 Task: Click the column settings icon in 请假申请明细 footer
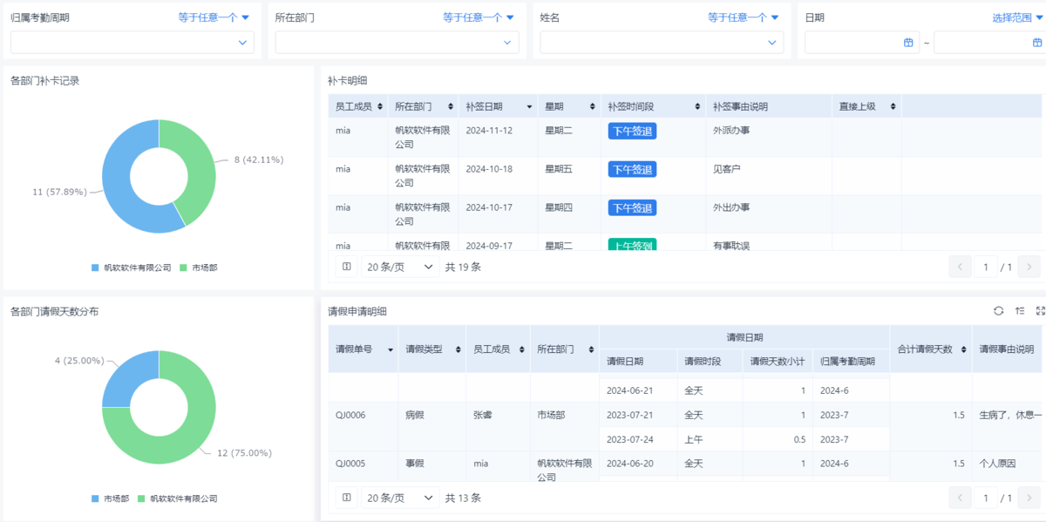click(x=346, y=498)
